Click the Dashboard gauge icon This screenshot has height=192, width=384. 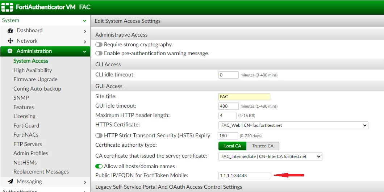click(x=10, y=31)
